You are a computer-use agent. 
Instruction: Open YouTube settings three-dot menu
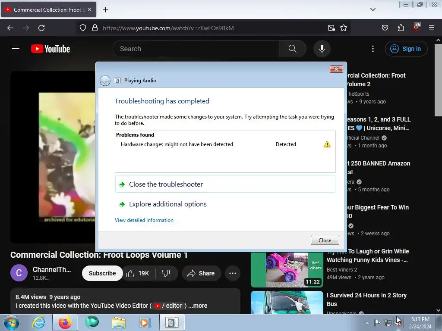(373, 49)
